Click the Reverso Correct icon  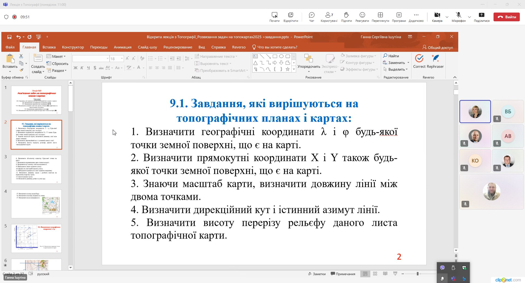419,61
